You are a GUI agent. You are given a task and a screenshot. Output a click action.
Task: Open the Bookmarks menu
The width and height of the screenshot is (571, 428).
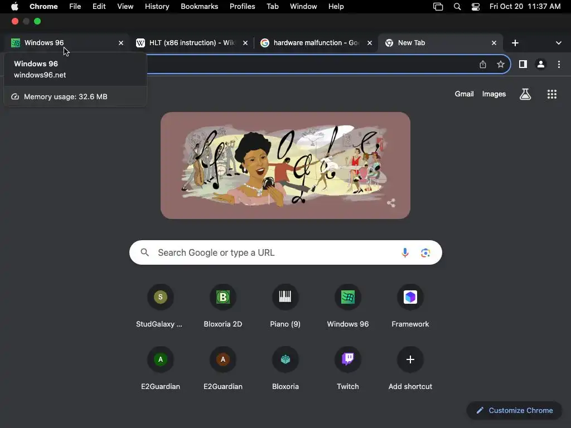[x=199, y=7]
